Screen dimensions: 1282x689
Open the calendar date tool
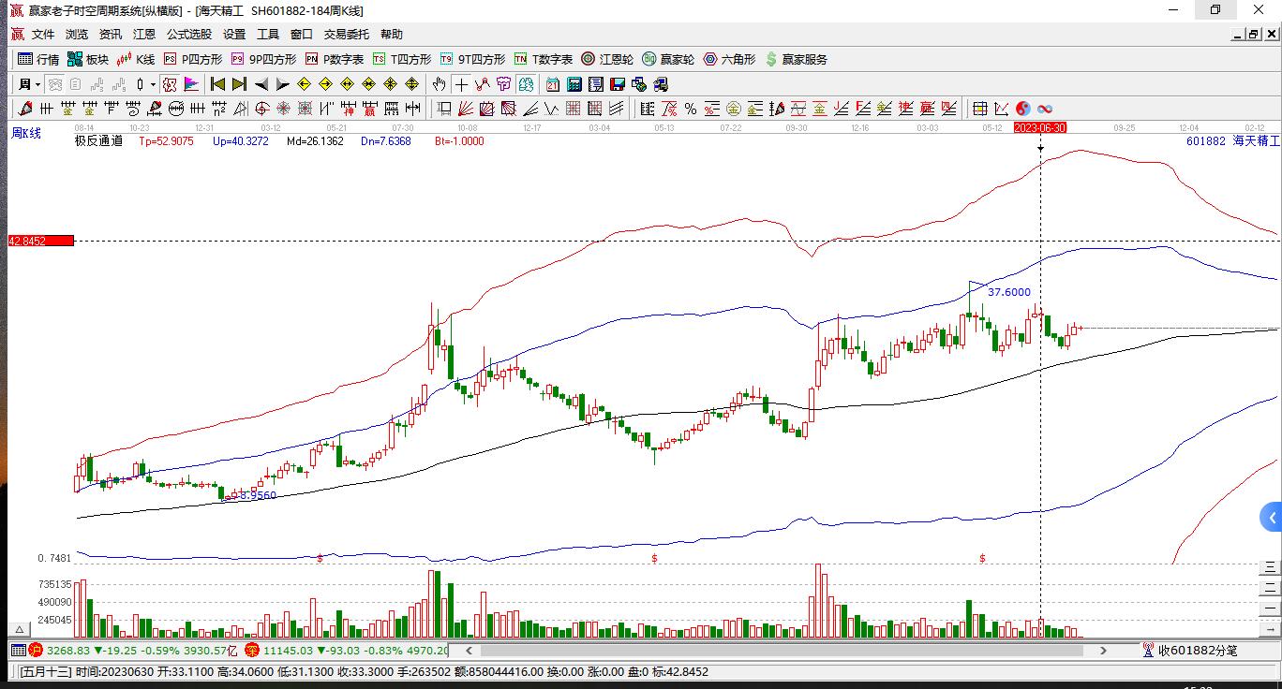coord(553,84)
